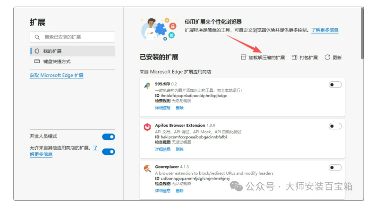374x204 pixels.
Task: Enable the Apifox Browser Extension toggle
Action: click(x=335, y=126)
